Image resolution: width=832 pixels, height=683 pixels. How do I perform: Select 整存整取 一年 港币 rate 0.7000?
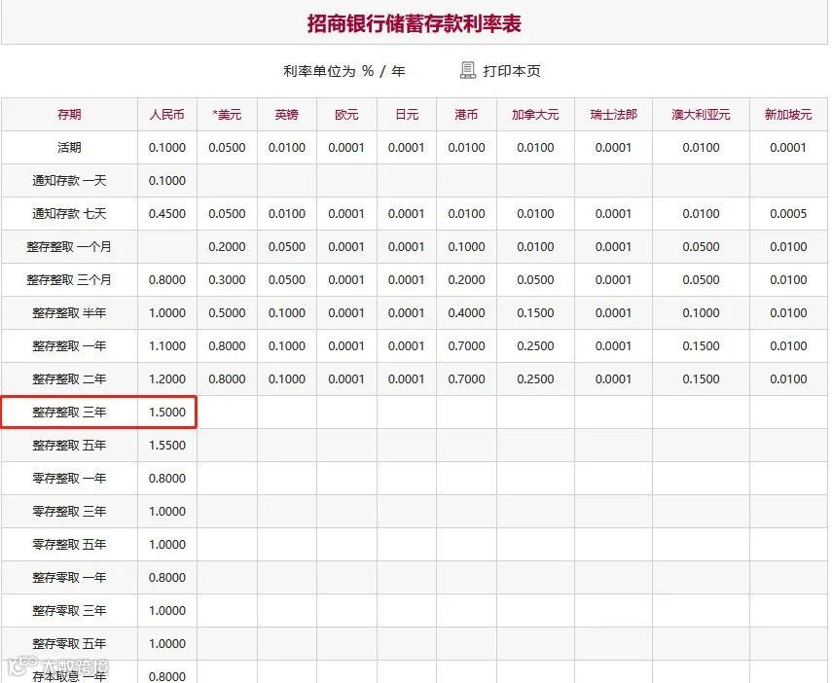coord(466,346)
